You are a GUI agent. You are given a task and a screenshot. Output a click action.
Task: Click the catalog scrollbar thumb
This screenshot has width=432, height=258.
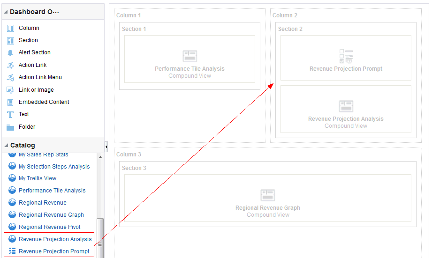pos(100,238)
